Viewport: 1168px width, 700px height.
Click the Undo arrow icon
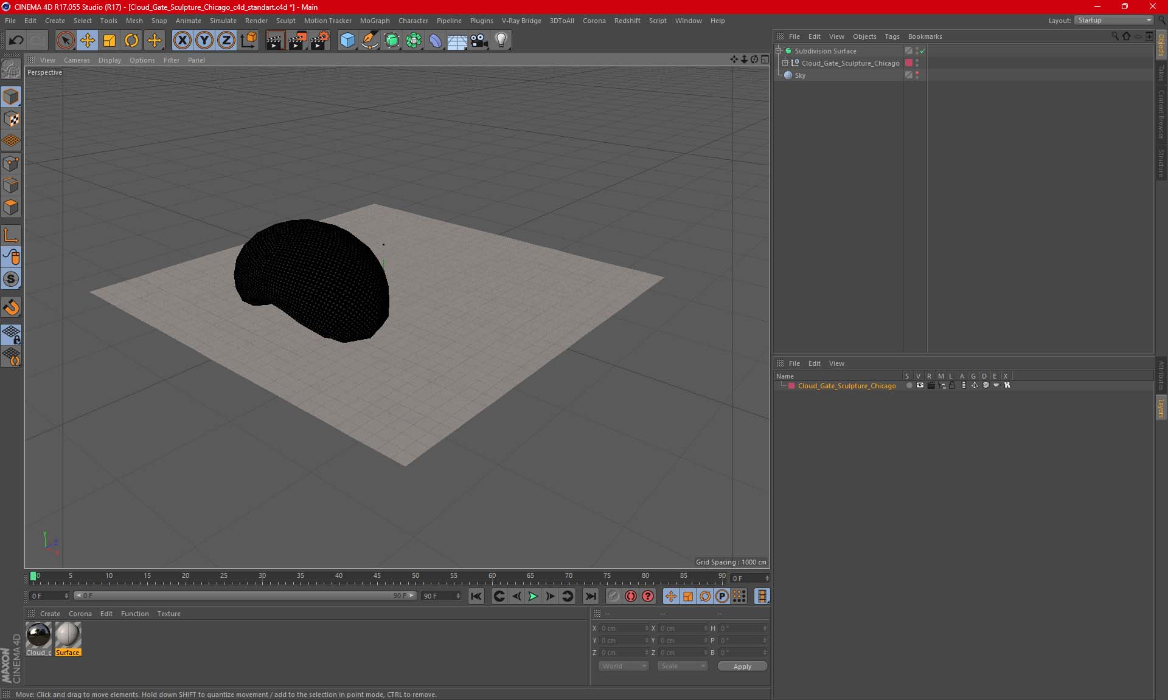pyautogui.click(x=16, y=41)
